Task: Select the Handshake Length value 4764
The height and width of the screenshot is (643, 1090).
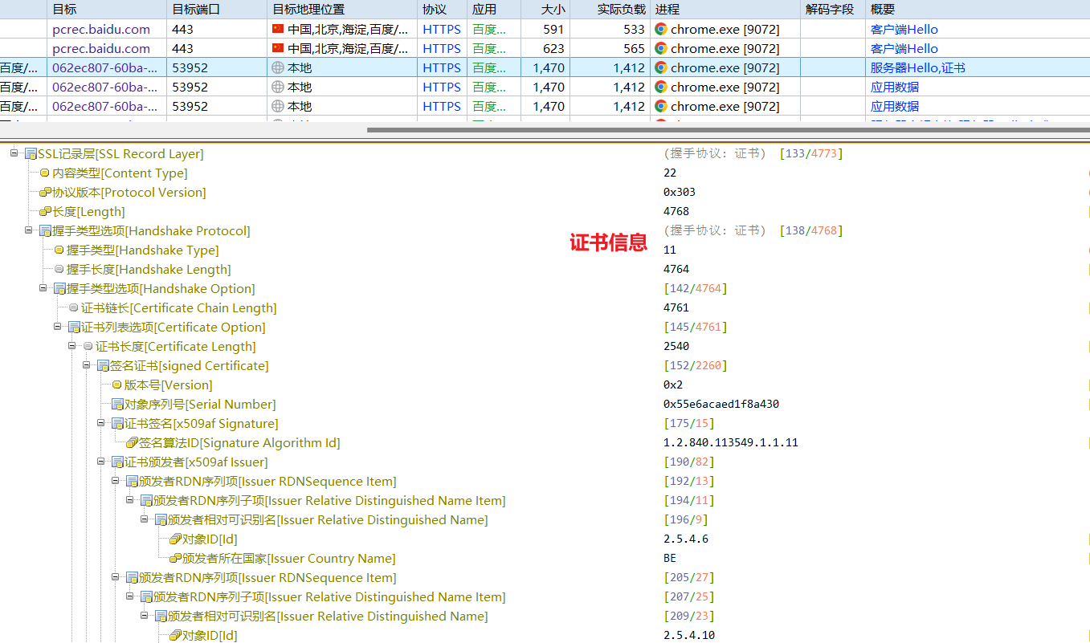Action: click(676, 270)
